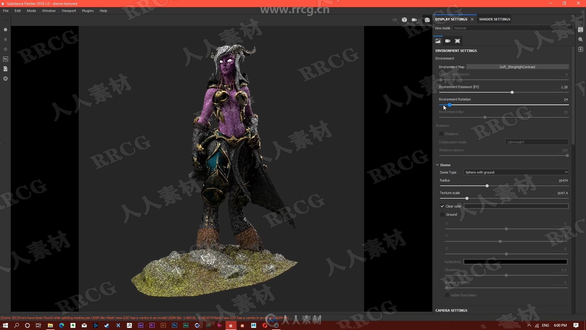586x330 pixels.
Task: Open Maya from the taskbar
Action: tap(254, 325)
